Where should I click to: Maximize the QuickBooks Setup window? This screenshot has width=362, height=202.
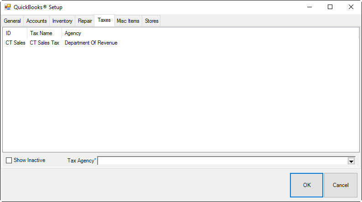[x=330, y=7]
